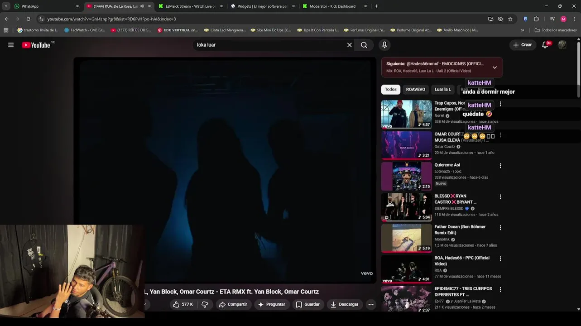
Task: Open Trap Capos video thumbnail
Action: pos(407,114)
